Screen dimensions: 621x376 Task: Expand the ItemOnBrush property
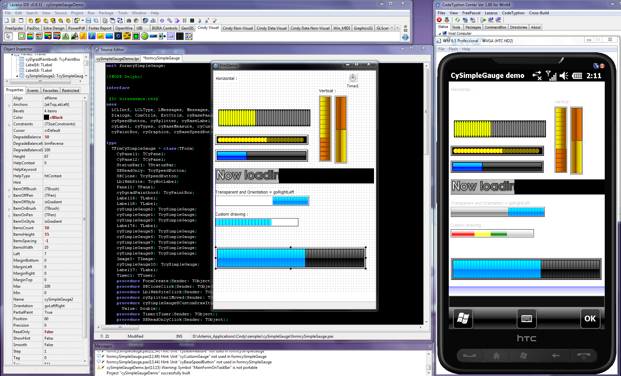click(x=9, y=209)
